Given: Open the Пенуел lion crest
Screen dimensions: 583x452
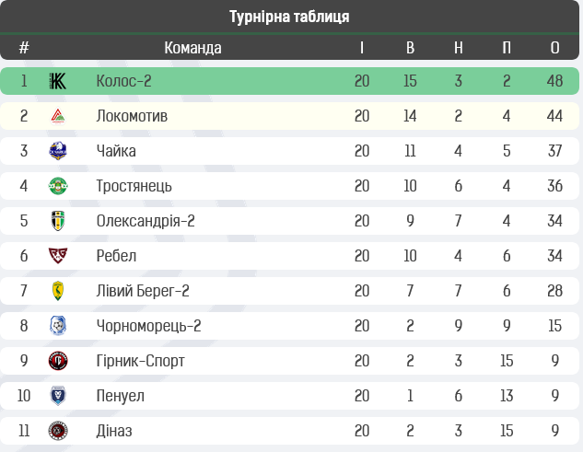Looking at the screenshot, I should 58,396.
